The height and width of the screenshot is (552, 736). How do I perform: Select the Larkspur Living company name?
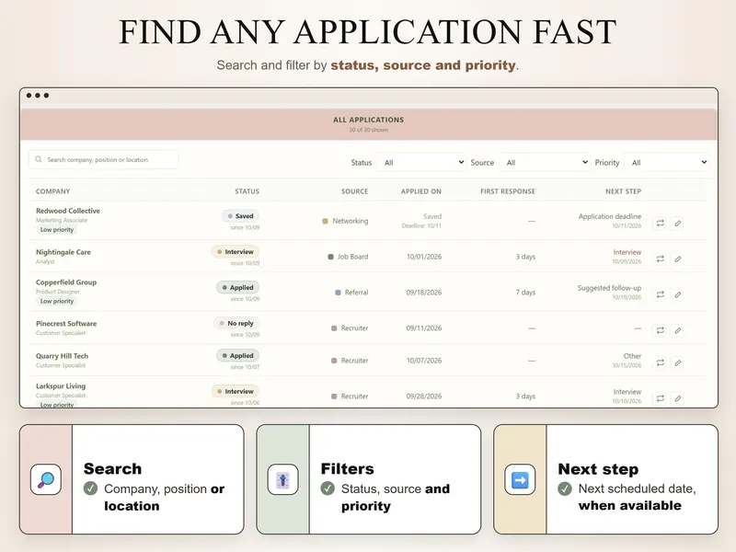point(61,385)
